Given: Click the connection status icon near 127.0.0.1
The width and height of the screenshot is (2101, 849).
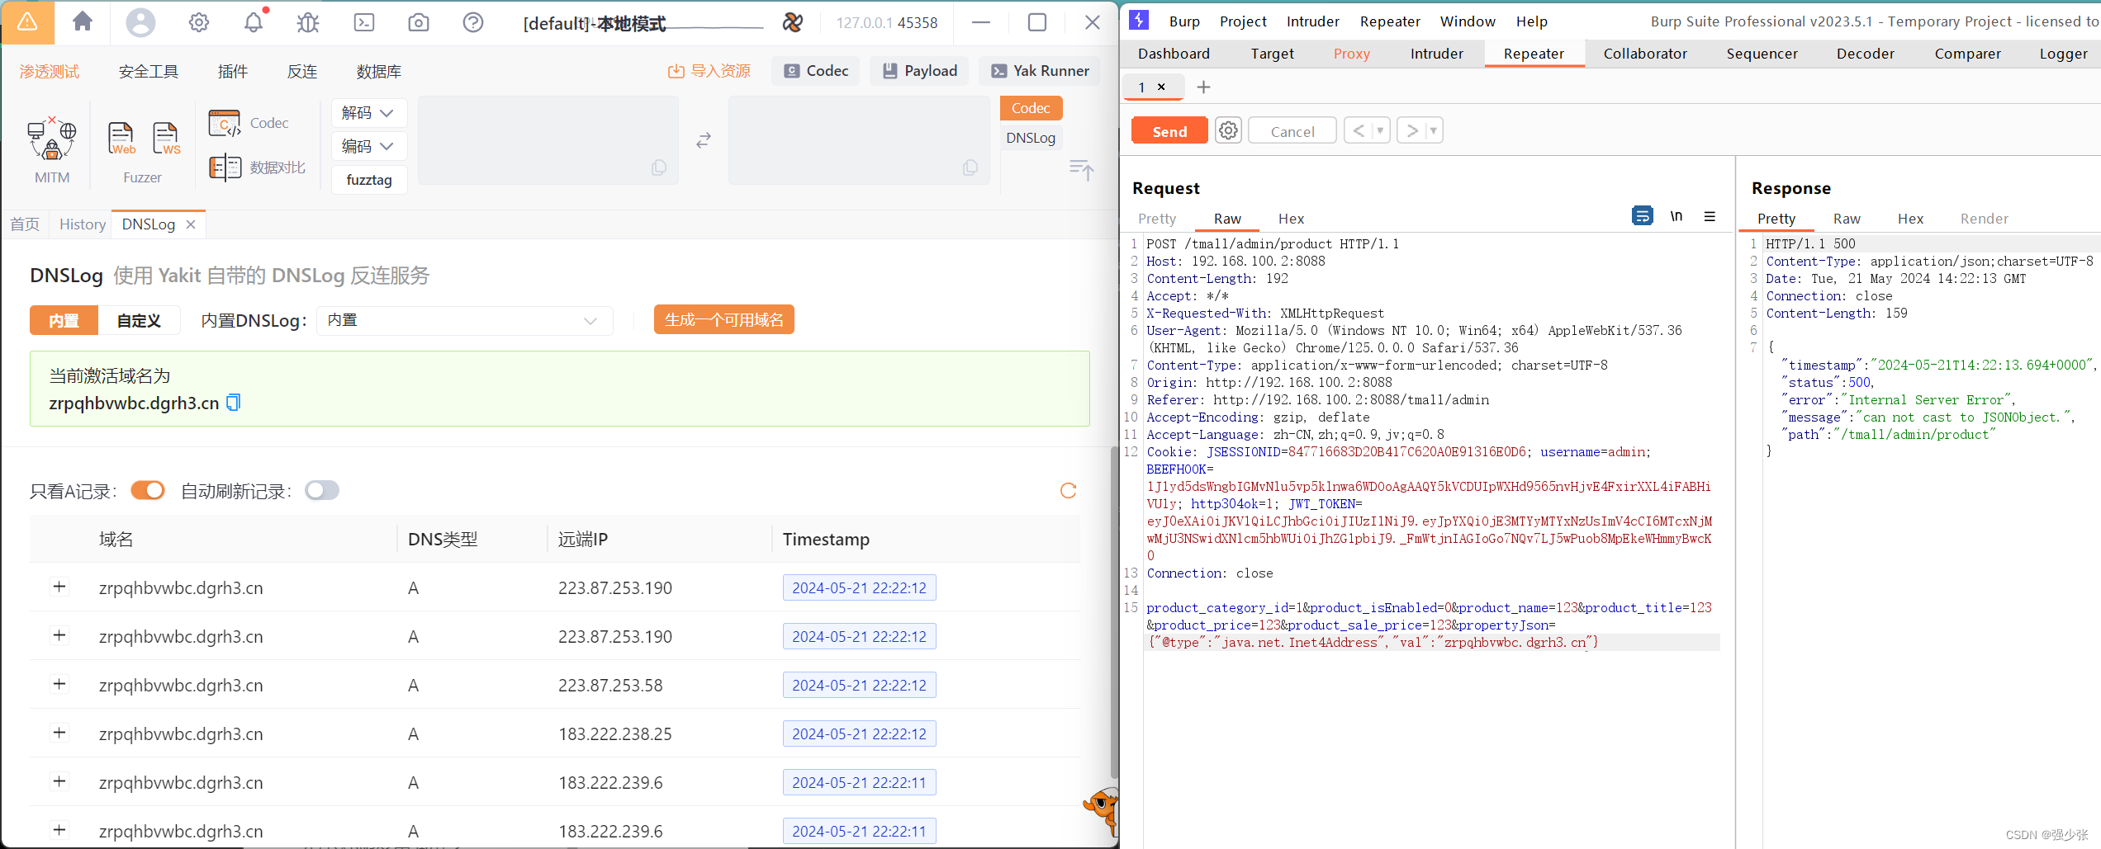Looking at the screenshot, I should 793,22.
